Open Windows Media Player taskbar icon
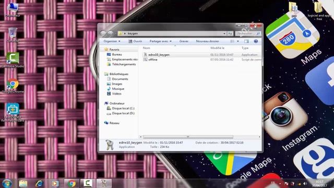The height and width of the screenshot is (188, 334). pos(55,183)
